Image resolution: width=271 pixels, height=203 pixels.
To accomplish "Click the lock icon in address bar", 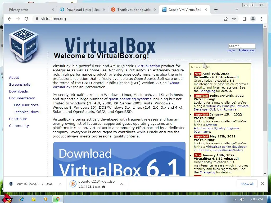I will click(37, 19).
